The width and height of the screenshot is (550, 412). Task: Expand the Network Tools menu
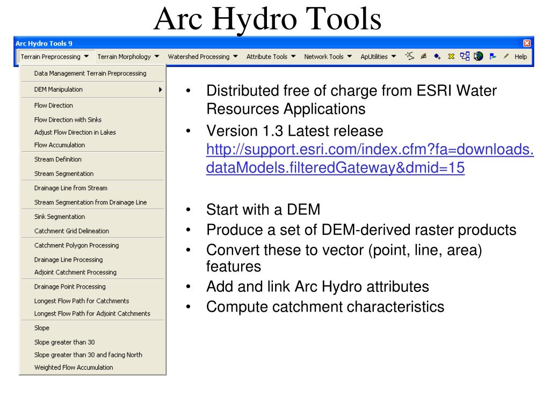click(328, 56)
